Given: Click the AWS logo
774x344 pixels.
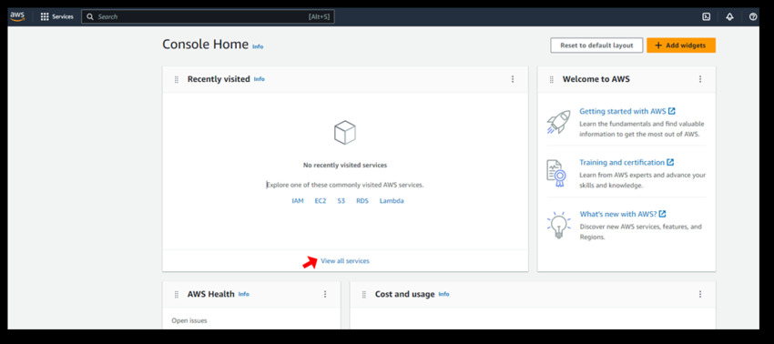Looking at the screenshot, I should [x=17, y=16].
